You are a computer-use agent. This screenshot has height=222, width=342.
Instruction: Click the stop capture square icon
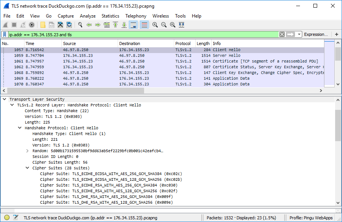click(x=14, y=25)
